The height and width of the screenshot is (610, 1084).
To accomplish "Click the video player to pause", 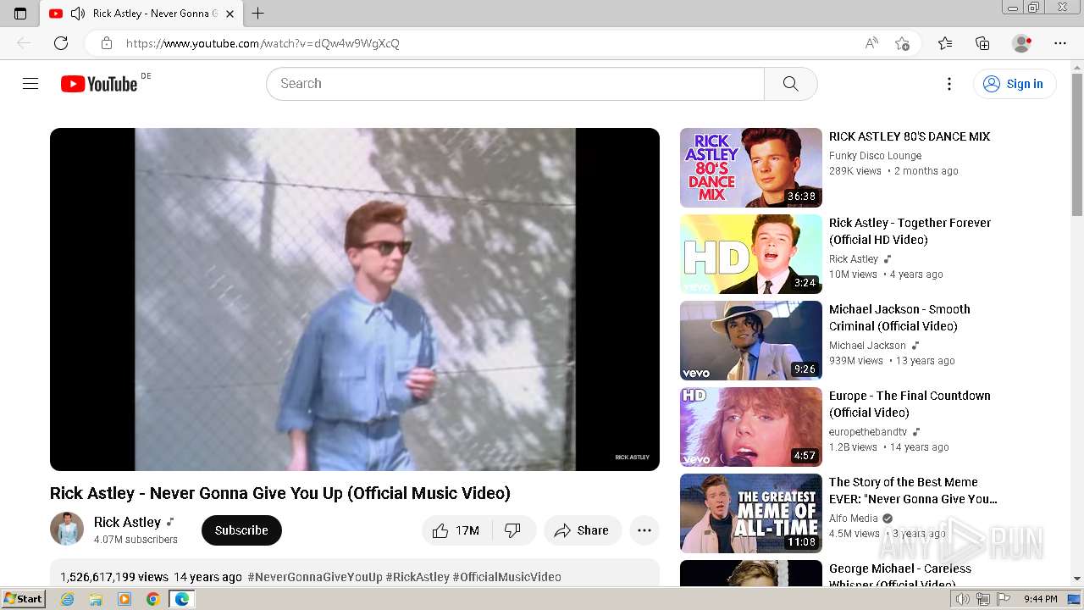I will (x=355, y=299).
